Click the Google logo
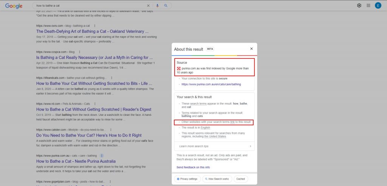 (x=14, y=6)
